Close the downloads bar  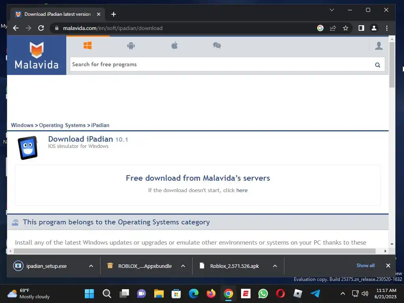click(388, 266)
